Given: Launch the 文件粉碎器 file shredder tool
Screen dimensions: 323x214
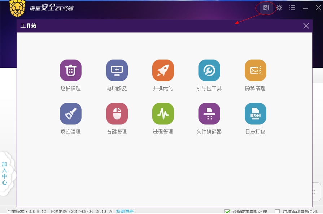Looking at the screenshot, I should pos(209,113).
